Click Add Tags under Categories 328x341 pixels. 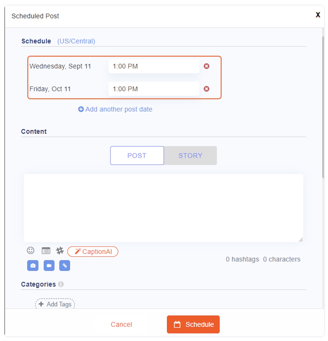tap(55, 304)
